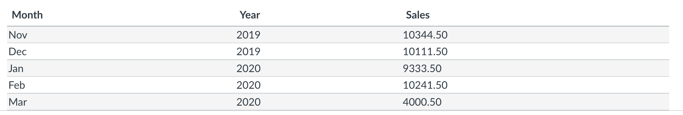
Task: Select sales value 10344.50
Action: click(425, 35)
